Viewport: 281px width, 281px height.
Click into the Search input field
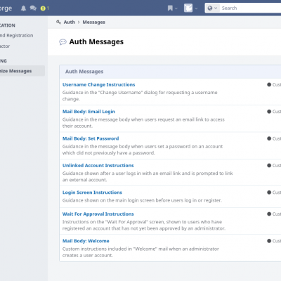[x=251, y=8]
